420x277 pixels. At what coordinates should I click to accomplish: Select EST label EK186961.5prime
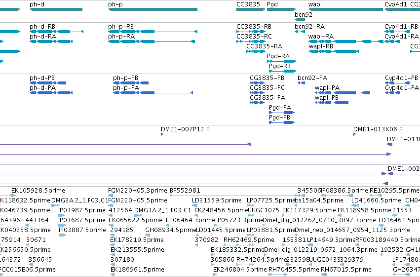point(137,270)
